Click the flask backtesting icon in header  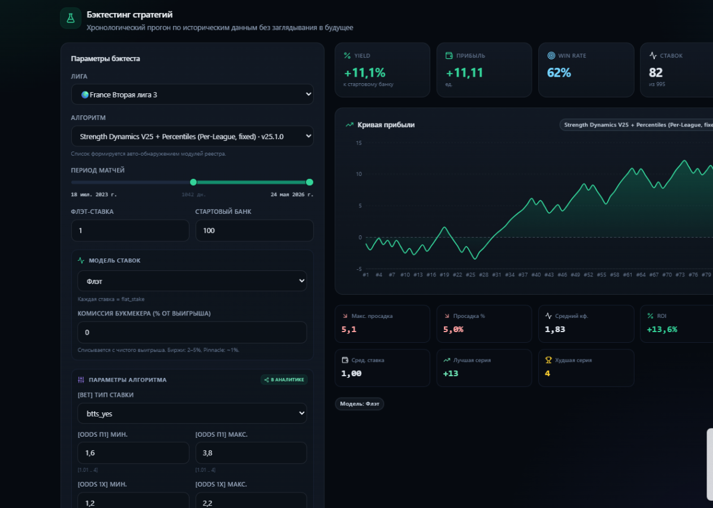[x=71, y=18]
